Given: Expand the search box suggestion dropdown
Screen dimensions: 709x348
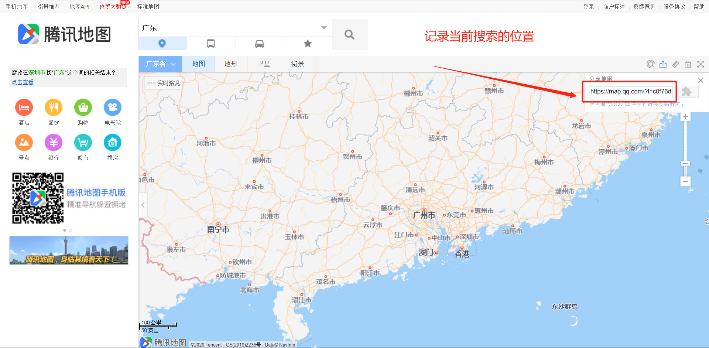Looking at the screenshot, I should click(324, 28).
